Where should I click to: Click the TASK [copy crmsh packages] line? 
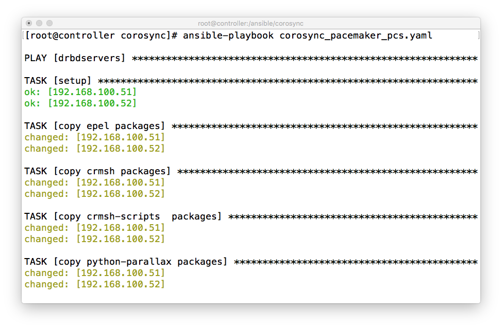pos(251,172)
